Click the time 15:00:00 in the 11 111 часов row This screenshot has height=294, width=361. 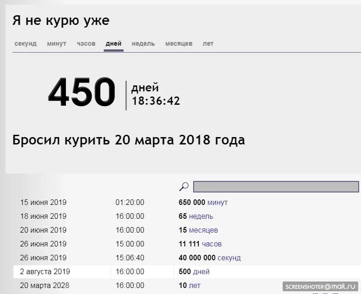pos(130,244)
